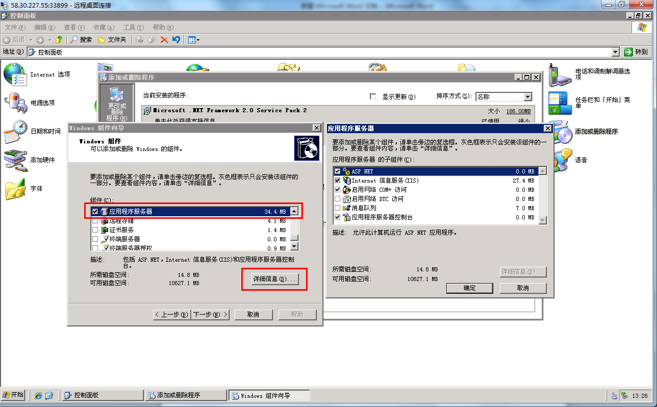
Task: Open the 字体 folder icon
Action: (14, 189)
